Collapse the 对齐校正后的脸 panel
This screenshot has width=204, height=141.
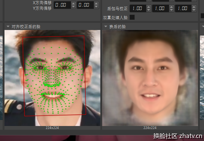8,27
